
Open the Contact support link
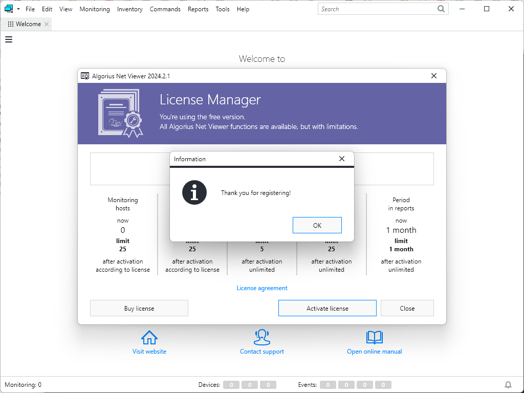(x=262, y=352)
